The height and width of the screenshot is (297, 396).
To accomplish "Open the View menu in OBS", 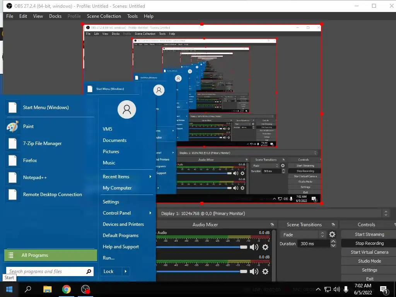I will point(38,16).
